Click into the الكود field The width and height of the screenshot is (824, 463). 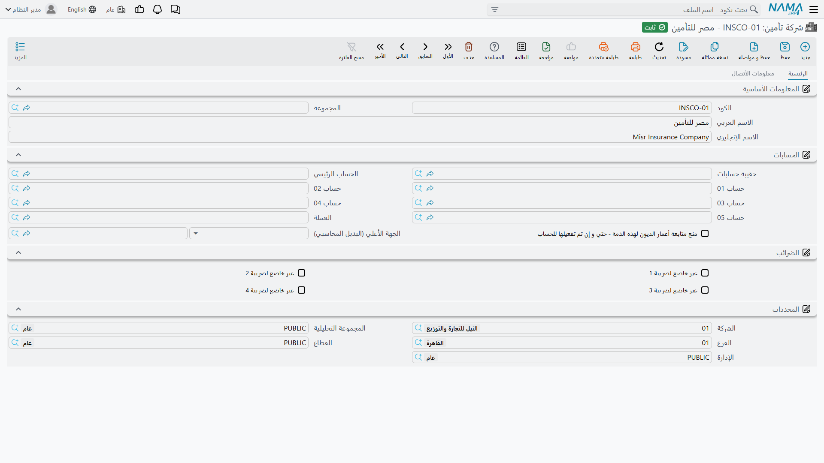[562, 108]
